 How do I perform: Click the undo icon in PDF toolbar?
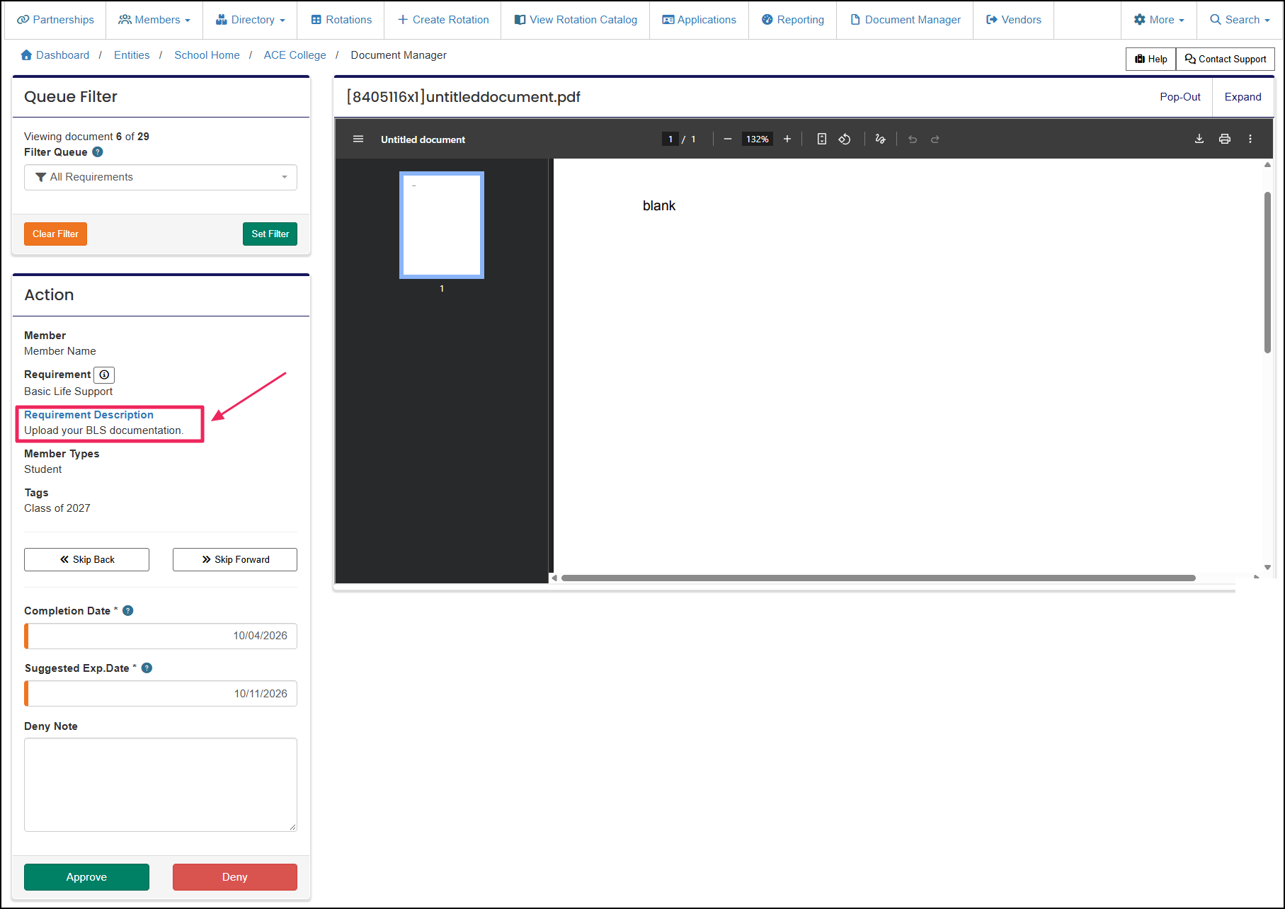pos(913,139)
